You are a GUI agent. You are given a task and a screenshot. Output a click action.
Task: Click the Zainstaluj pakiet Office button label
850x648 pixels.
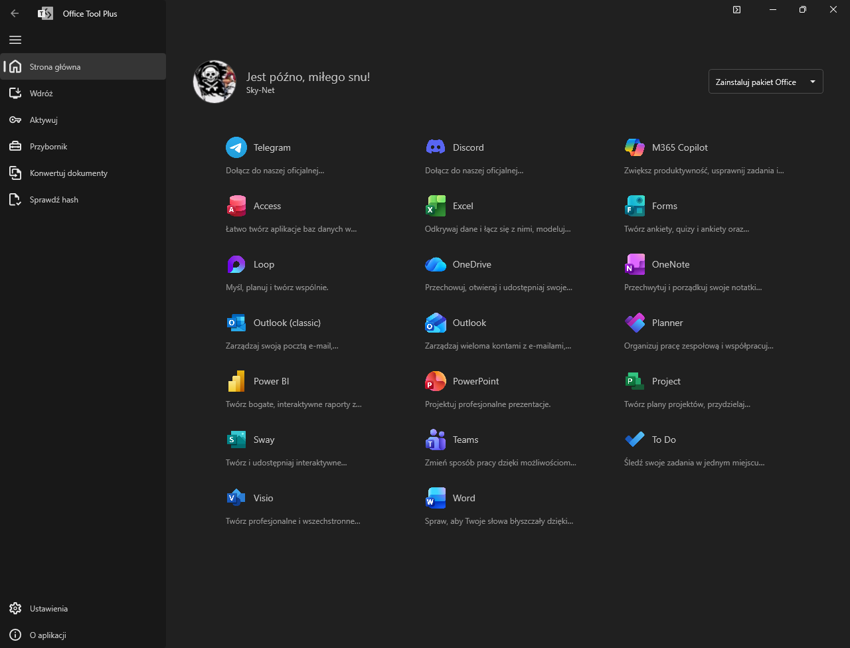[x=756, y=82]
